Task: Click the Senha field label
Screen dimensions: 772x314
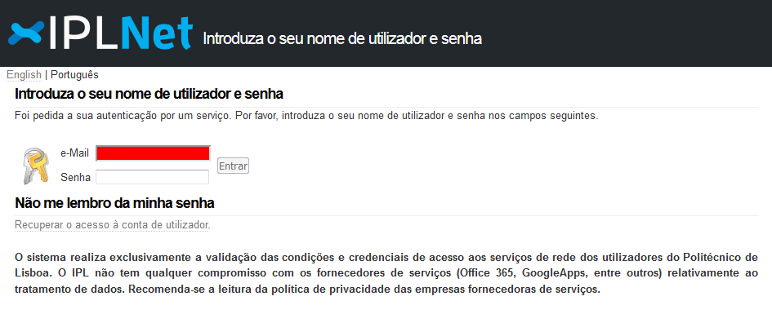Action: point(75,178)
